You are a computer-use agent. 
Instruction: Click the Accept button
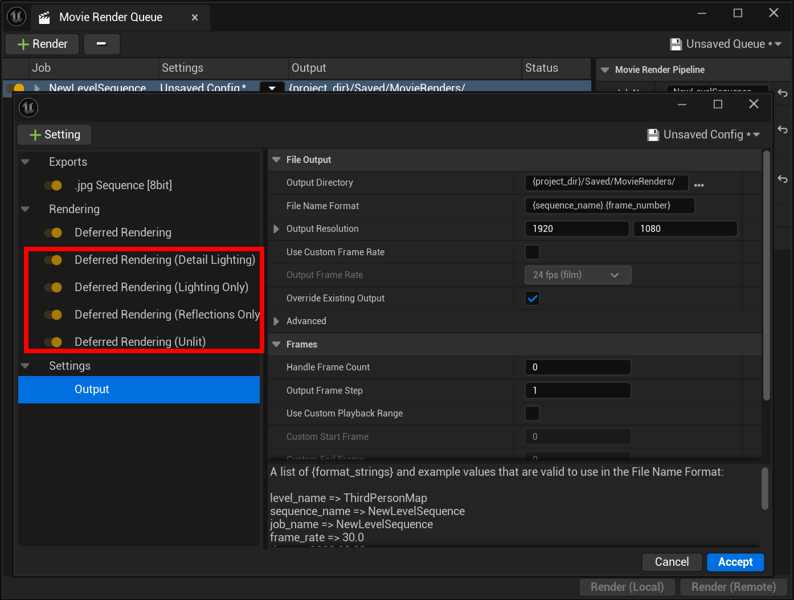point(735,562)
